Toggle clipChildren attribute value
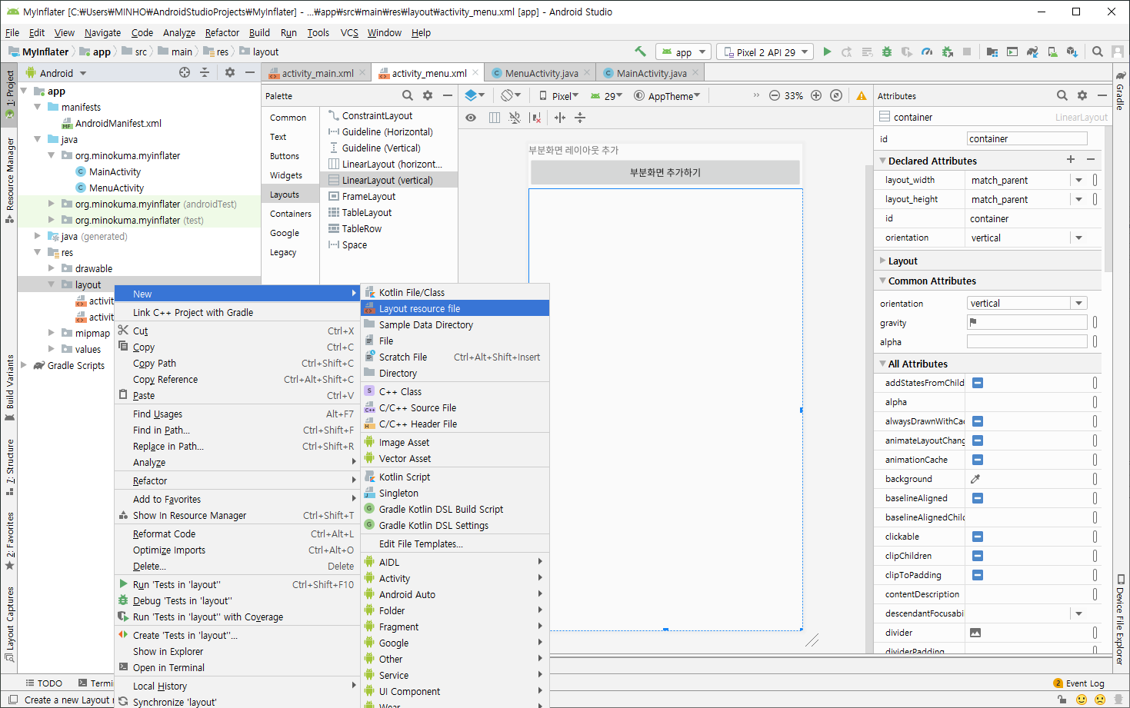 978,556
